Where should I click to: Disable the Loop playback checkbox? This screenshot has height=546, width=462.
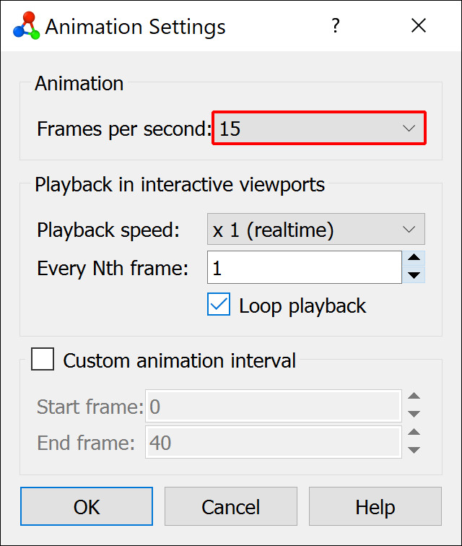click(x=218, y=305)
